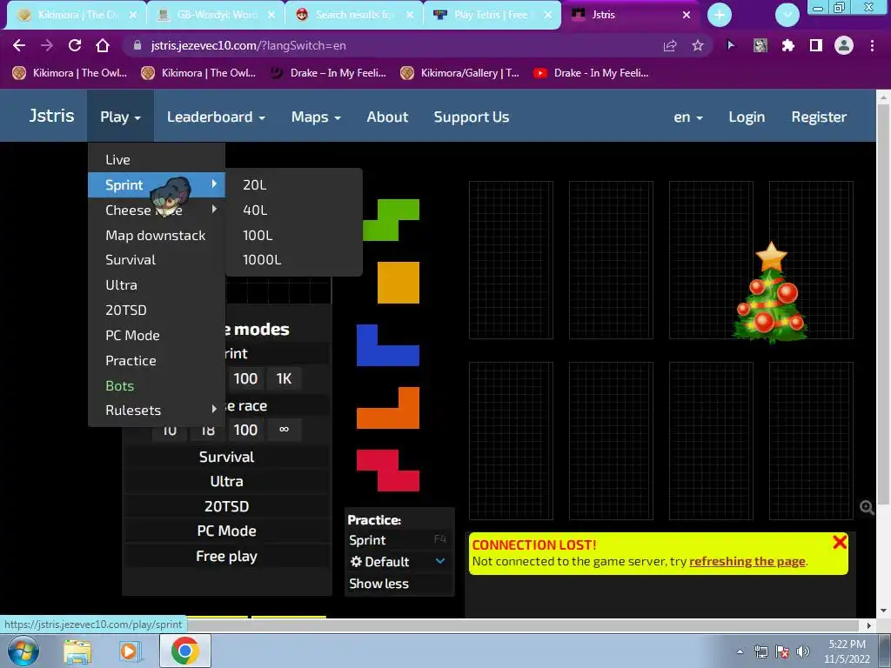Click the orange L tetromino piece
Viewport: 891px width, 668px height.
pyautogui.click(x=387, y=407)
